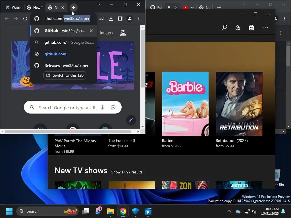Image resolution: width=291 pixels, height=218 pixels.
Task: Open new tab with plus button in front Chrome
Action: 74,7
